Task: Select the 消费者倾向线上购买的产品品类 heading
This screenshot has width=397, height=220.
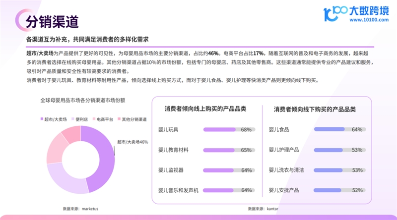Action: pos(205,109)
